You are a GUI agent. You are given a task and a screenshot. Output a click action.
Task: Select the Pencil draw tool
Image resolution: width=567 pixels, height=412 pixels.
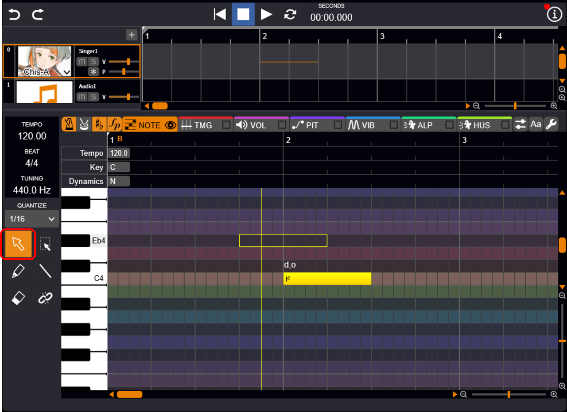pos(18,271)
